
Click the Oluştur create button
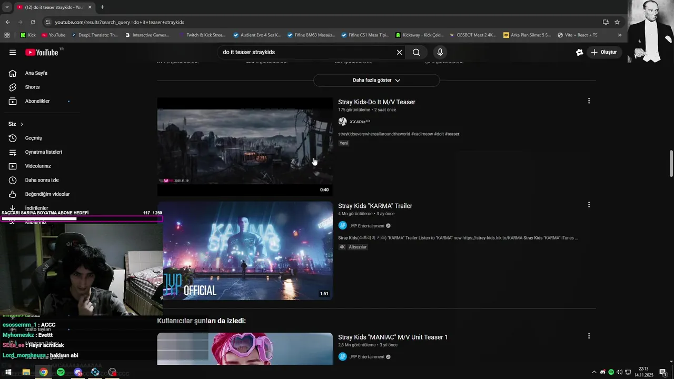[x=604, y=52]
